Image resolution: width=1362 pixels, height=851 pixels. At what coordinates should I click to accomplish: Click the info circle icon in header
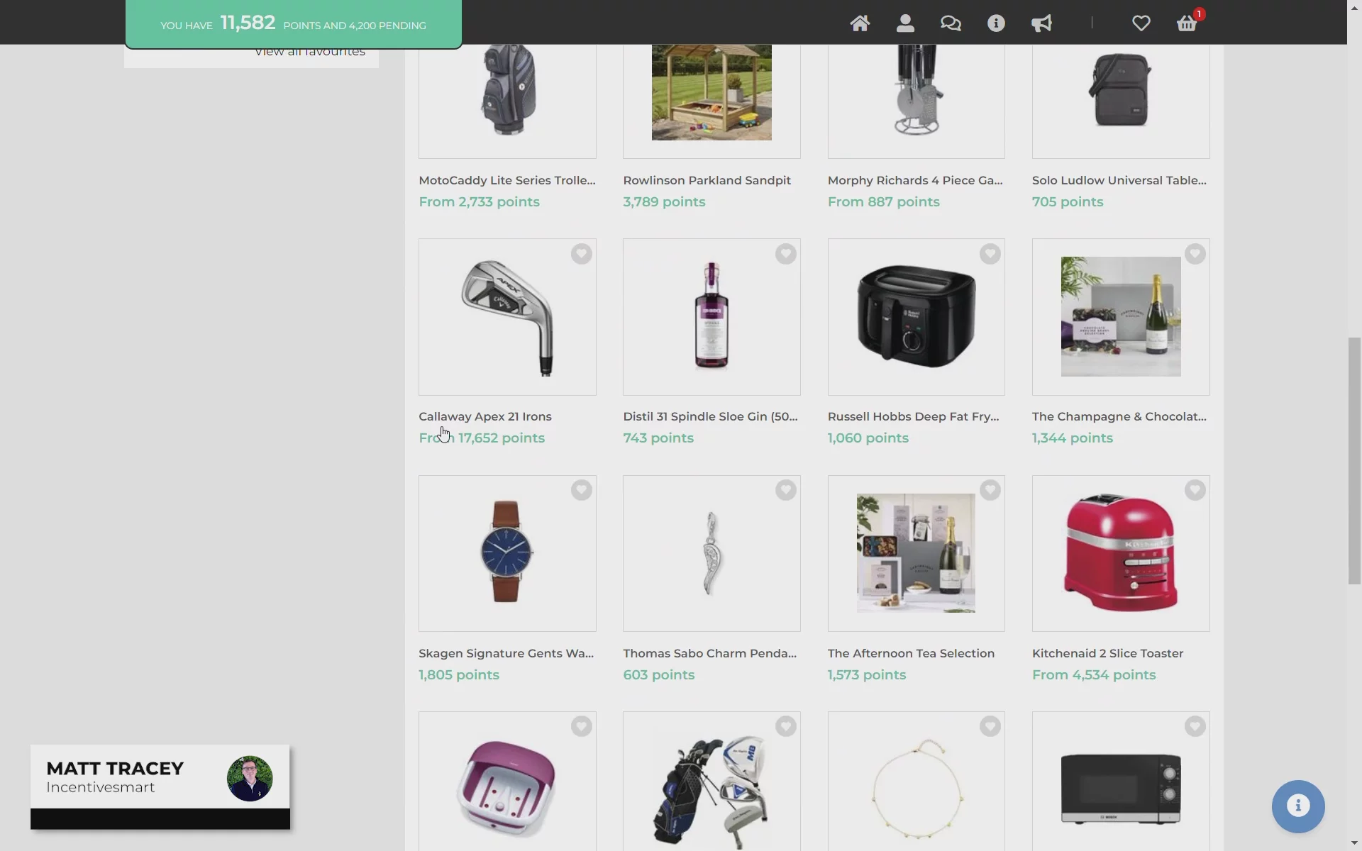[996, 23]
